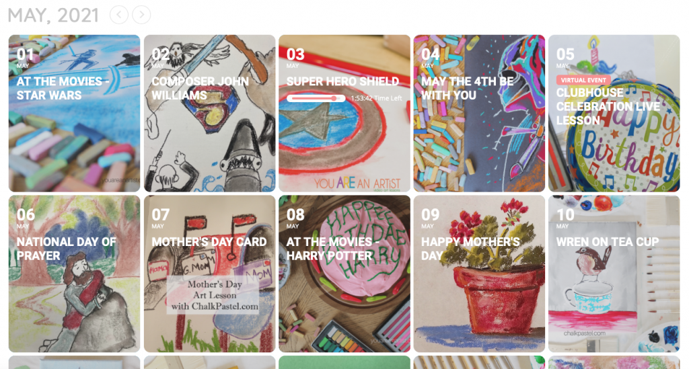Open Wren On Tea Cup lesson
The image size is (689, 369).
pyautogui.click(x=614, y=274)
